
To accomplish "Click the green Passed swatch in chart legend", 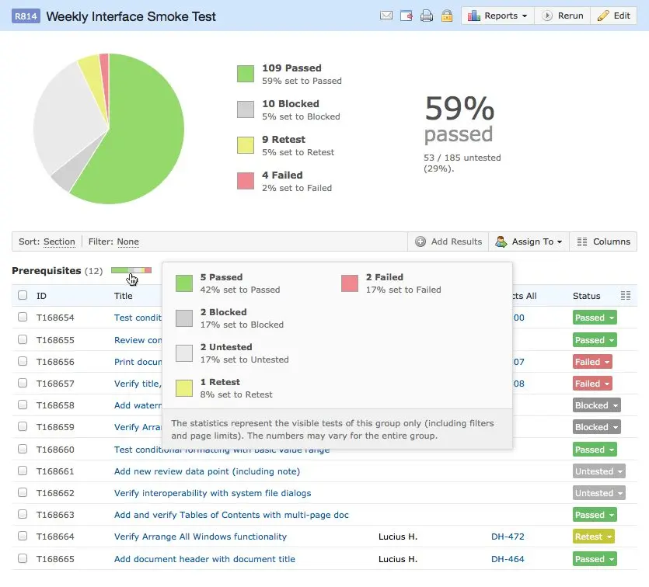I will [246, 74].
